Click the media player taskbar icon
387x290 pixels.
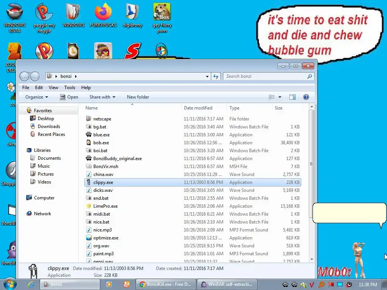coord(109,284)
